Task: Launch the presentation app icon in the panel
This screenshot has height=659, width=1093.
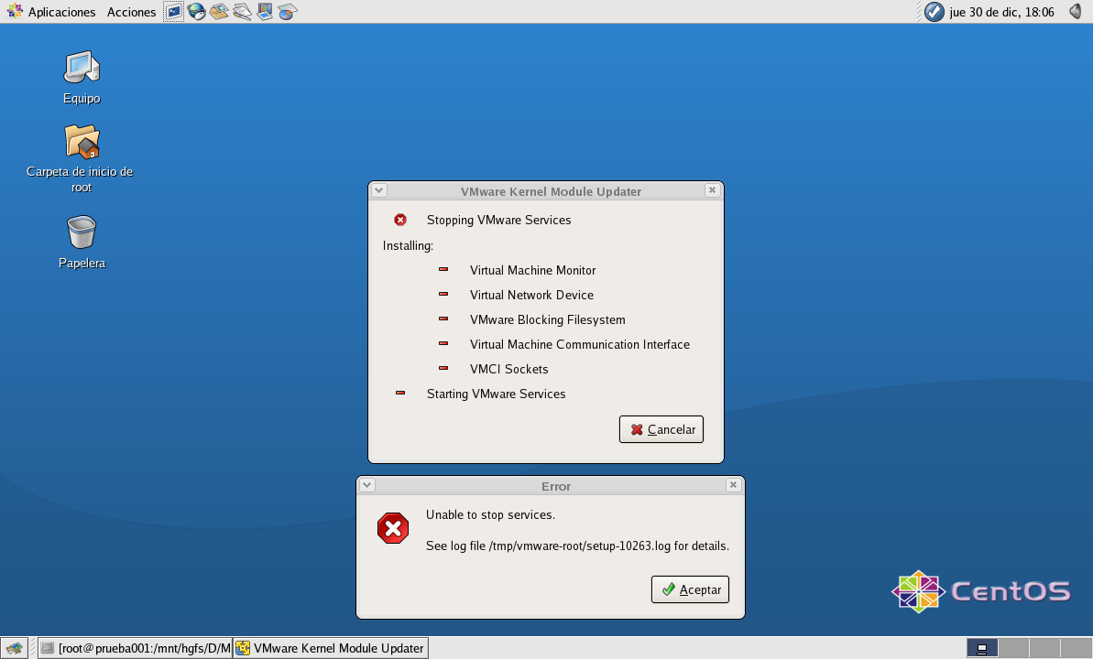Action: click(x=265, y=11)
